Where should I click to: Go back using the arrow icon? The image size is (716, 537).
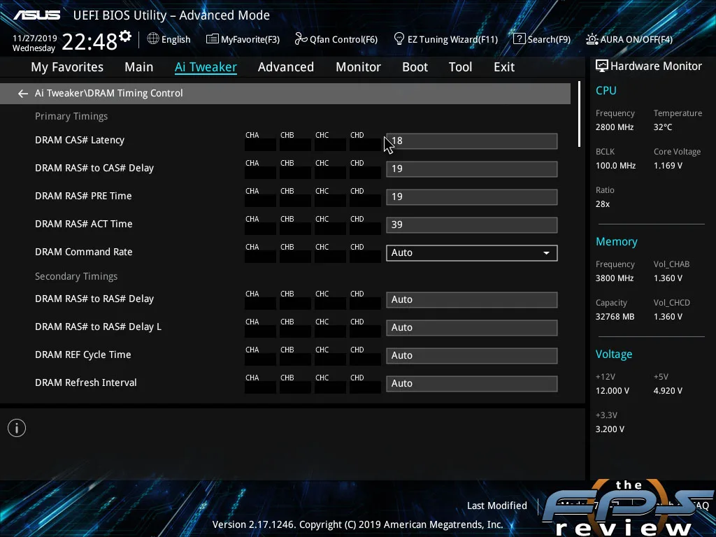click(x=23, y=93)
